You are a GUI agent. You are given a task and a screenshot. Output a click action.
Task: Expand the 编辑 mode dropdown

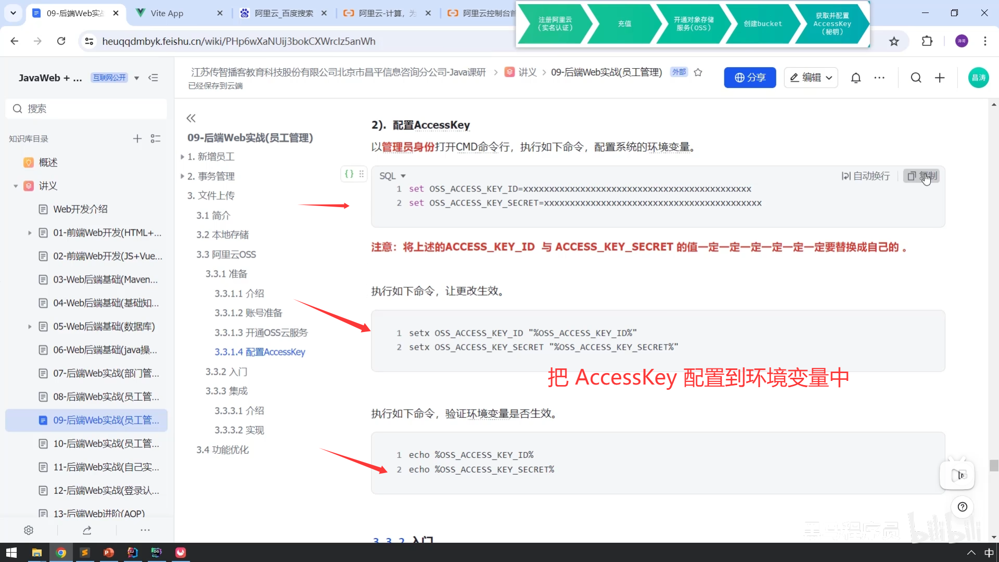click(829, 78)
